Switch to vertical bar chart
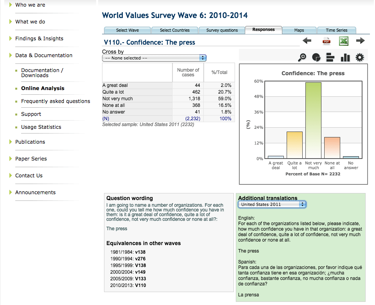The image size is (375, 305). click(345, 58)
